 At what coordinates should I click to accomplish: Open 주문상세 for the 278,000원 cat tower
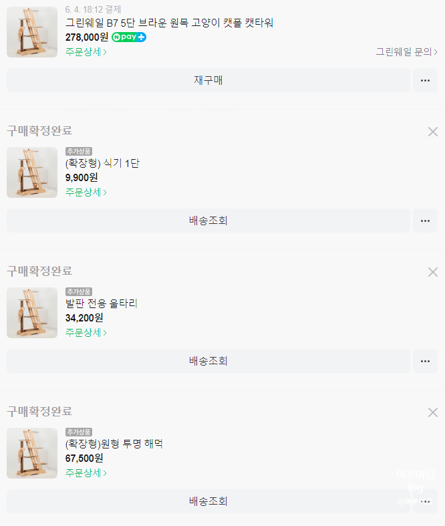pyautogui.click(x=86, y=51)
